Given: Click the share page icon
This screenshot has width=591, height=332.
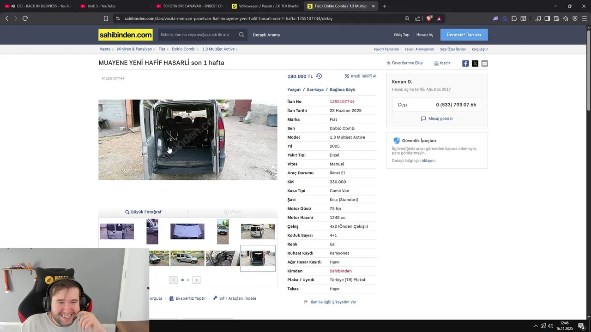Looking at the screenshot, I should pyautogui.click(x=418, y=18).
